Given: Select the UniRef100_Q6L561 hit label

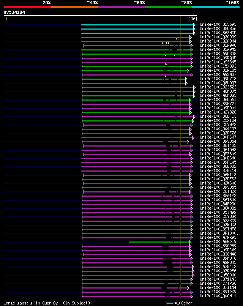Looking at the screenshot, I should [x=218, y=100].
